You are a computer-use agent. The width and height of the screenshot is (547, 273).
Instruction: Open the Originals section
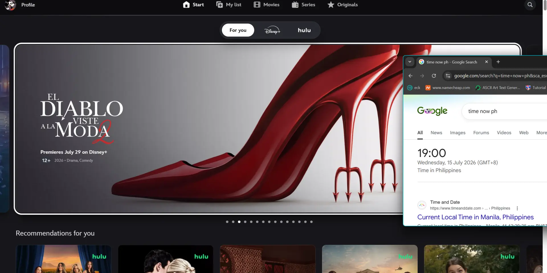coord(343,5)
